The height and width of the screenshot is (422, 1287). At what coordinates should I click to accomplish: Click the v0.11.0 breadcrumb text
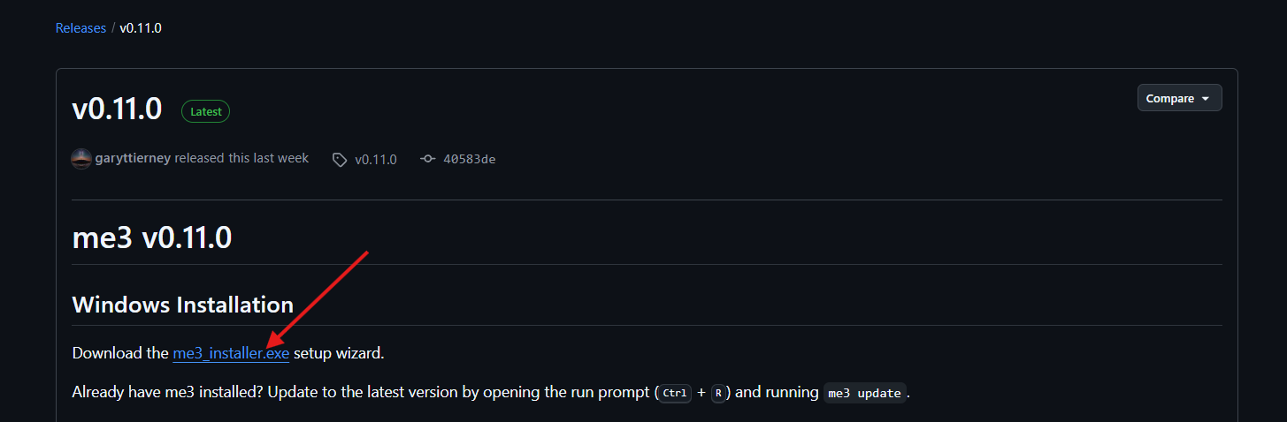point(141,28)
